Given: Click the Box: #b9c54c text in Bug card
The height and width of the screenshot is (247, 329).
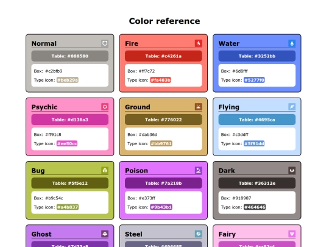Looking at the screenshot, I should 49,198.
